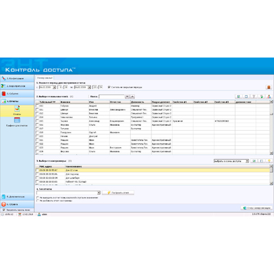Sort by Имя column header

[x=99, y=102]
